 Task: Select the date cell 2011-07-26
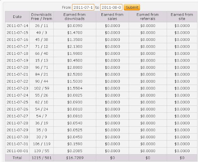pyautogui.click(x=17, y=109)
